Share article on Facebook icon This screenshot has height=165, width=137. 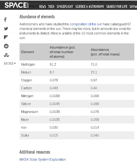(x=5, y=20)
